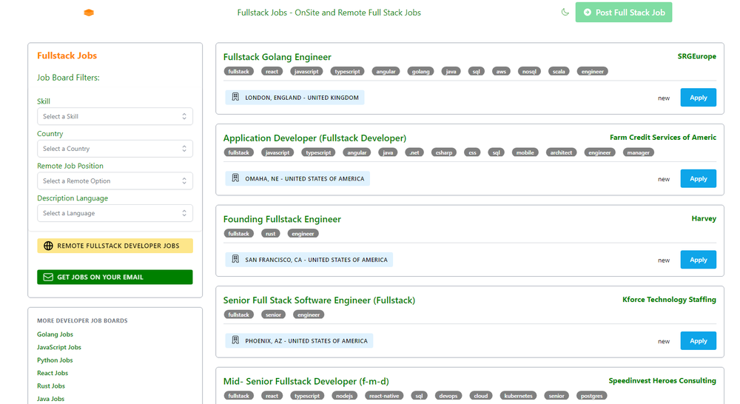This screenshot has height=404, width=740.
Task: Click the golang tag on Golang Engineer job
Action: [420, 72]
